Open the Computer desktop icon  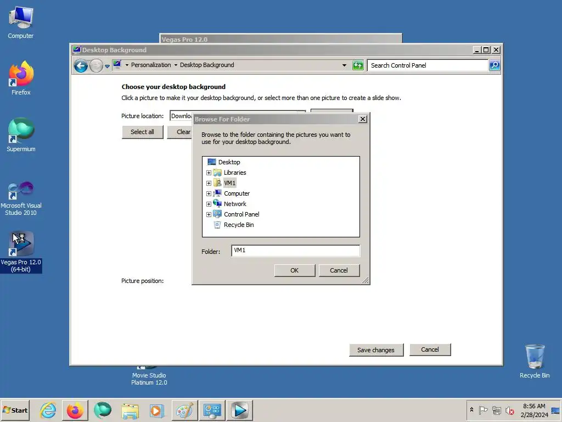click(21, 23)
